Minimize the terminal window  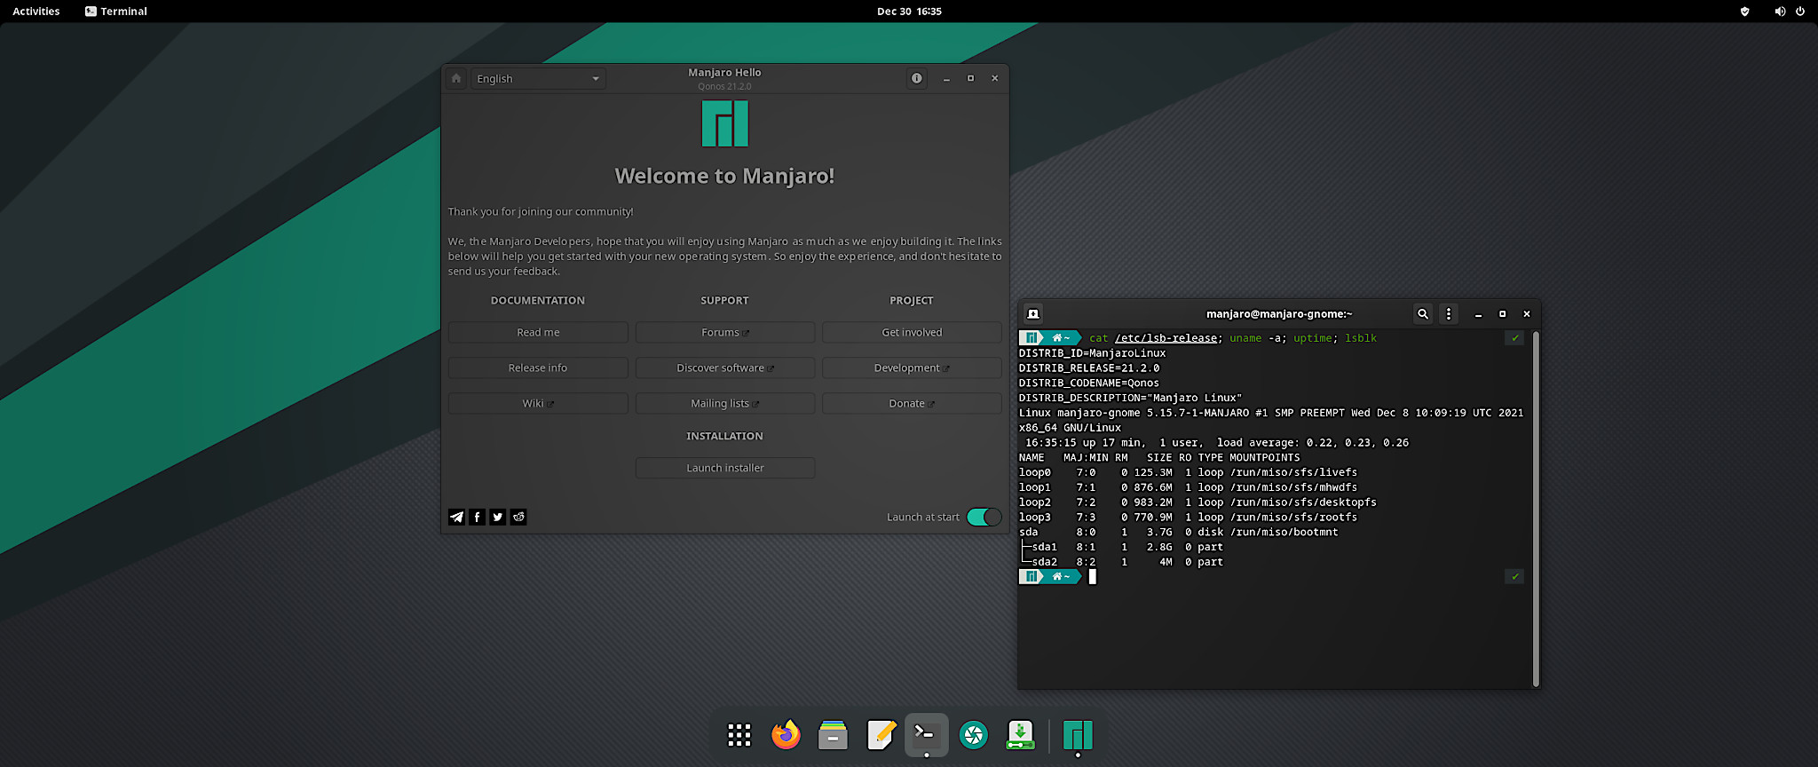1478,314
